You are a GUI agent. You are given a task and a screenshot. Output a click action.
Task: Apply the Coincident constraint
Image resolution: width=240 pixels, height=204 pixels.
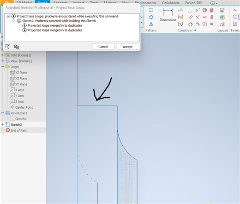pos(191,10)
